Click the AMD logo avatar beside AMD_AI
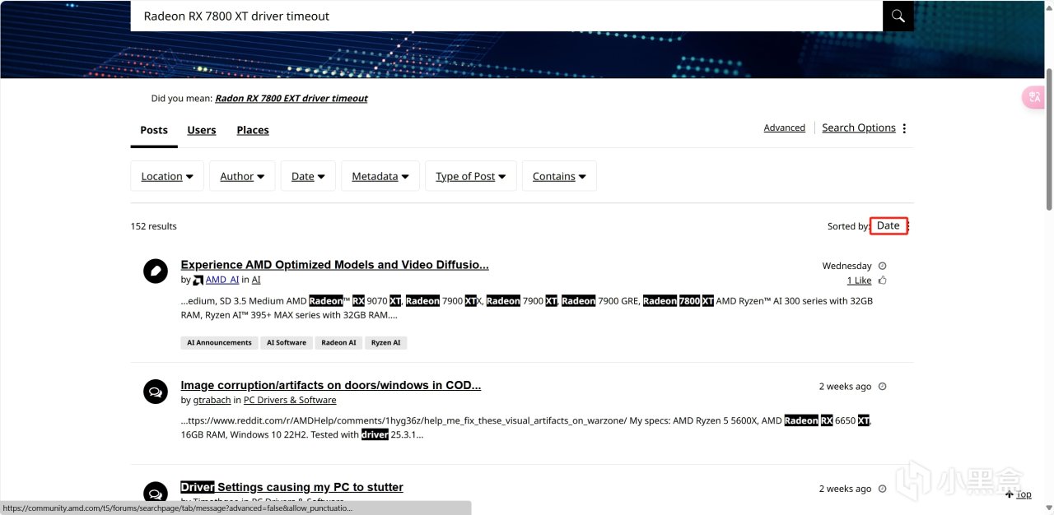This screenshot has width=1054, height=515. 198,280
